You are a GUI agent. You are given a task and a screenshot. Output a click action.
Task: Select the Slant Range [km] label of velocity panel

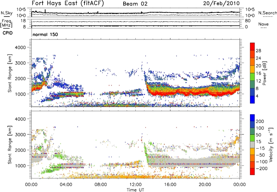click(x=10, y=145)
